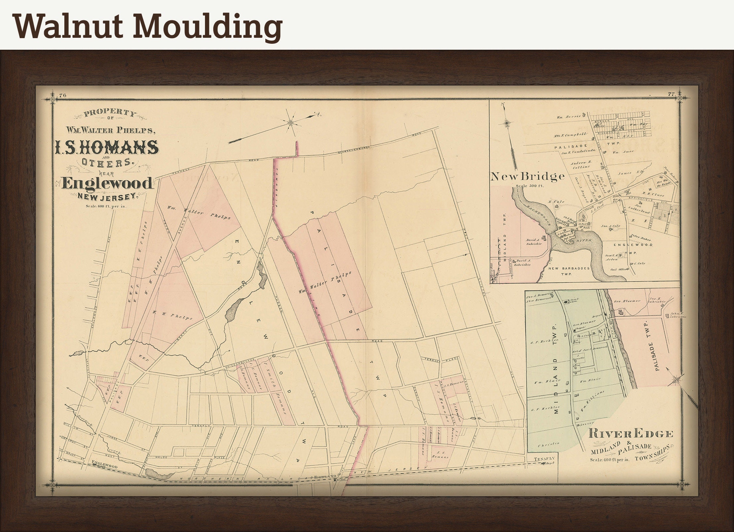Click page number "77"
This screenshot has height=532, width=734.
click(671, 94)
